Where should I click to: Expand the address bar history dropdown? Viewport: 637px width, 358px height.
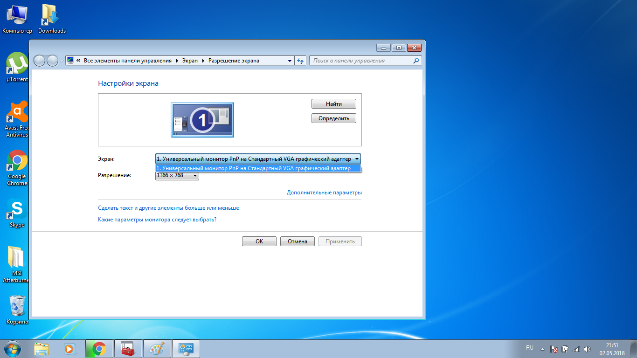(290, 61)
